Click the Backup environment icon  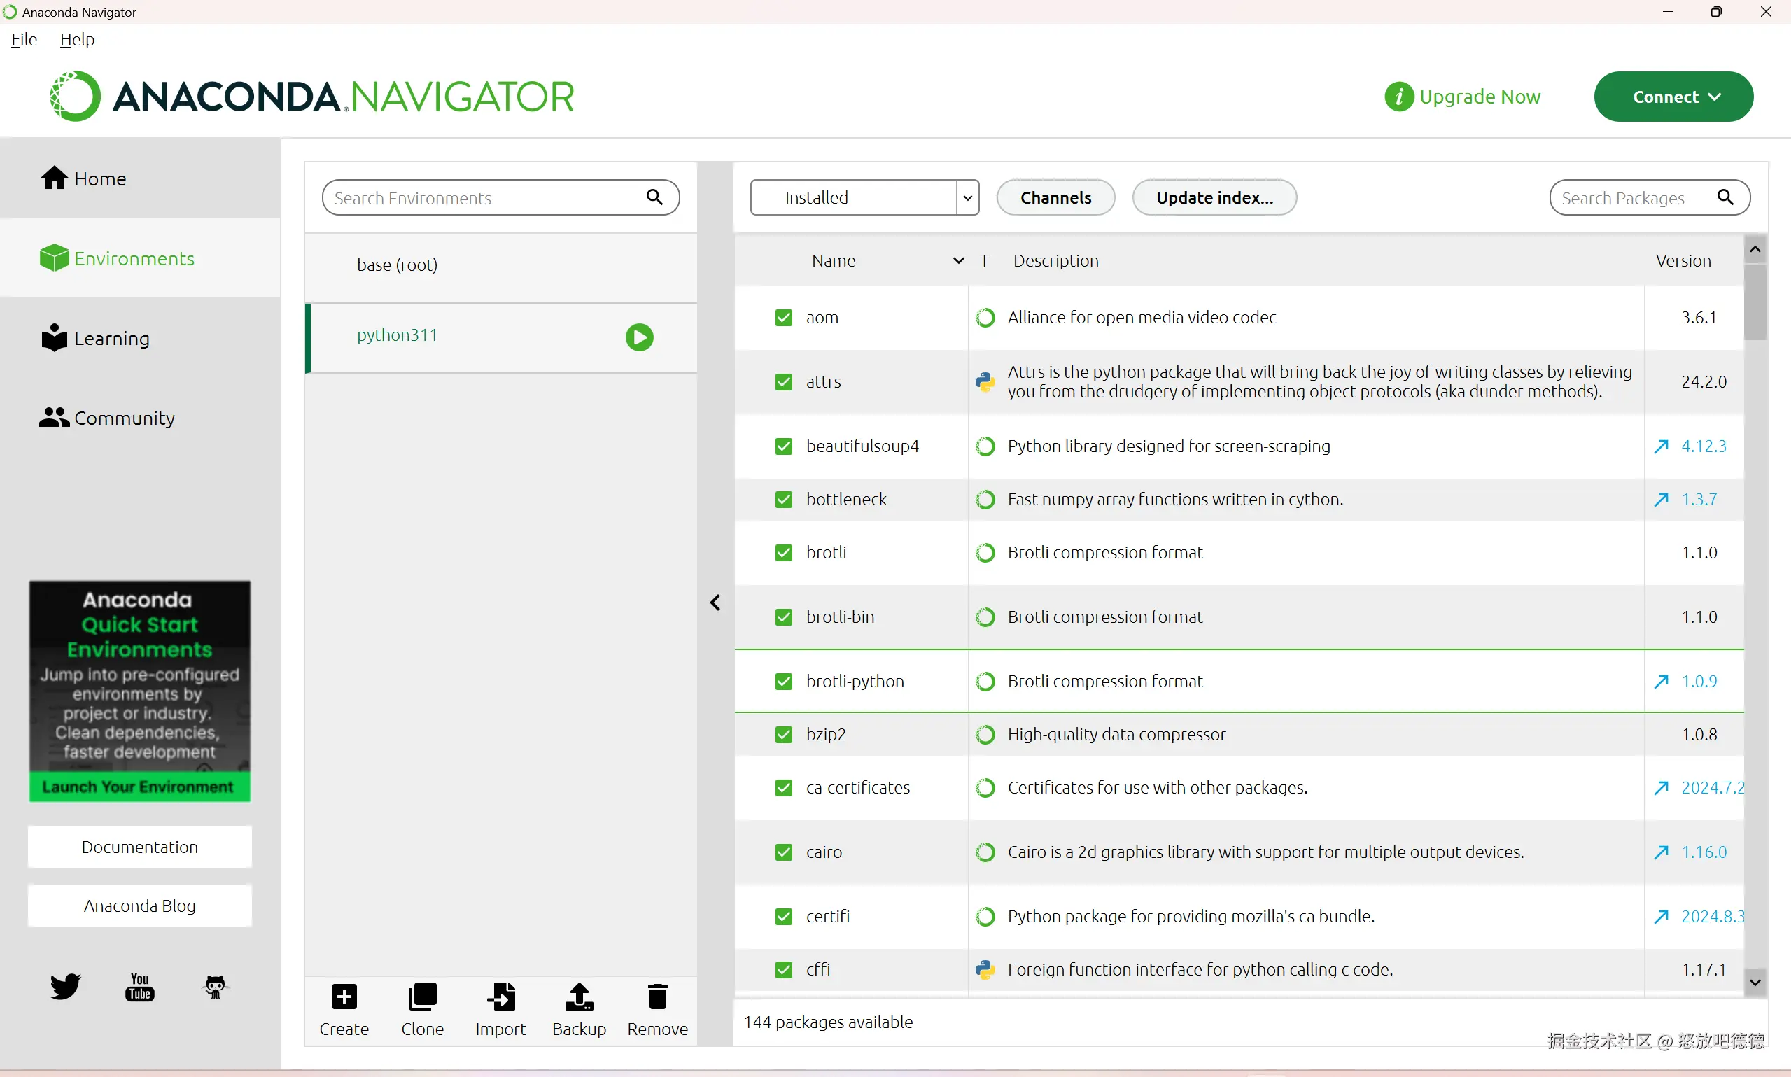click(x=579, y=997)
